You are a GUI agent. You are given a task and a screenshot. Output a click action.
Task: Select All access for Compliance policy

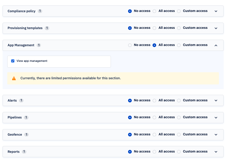(154, 11)
